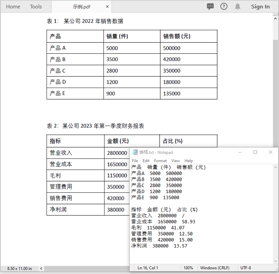Click the Notepad scrollbar down arrow
This screenshot has height=274, width=279.
(x=275, y=261)
